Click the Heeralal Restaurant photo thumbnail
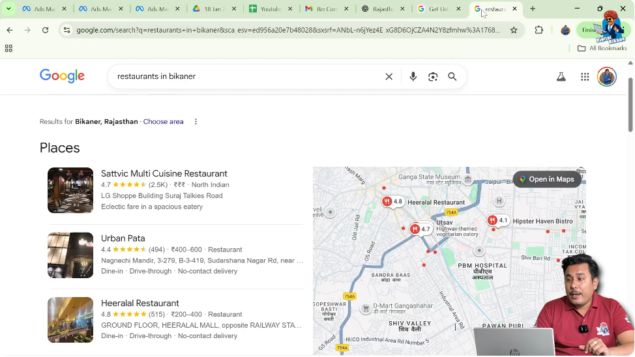Screen dimensions: 635x357 (x=70, y=320)
